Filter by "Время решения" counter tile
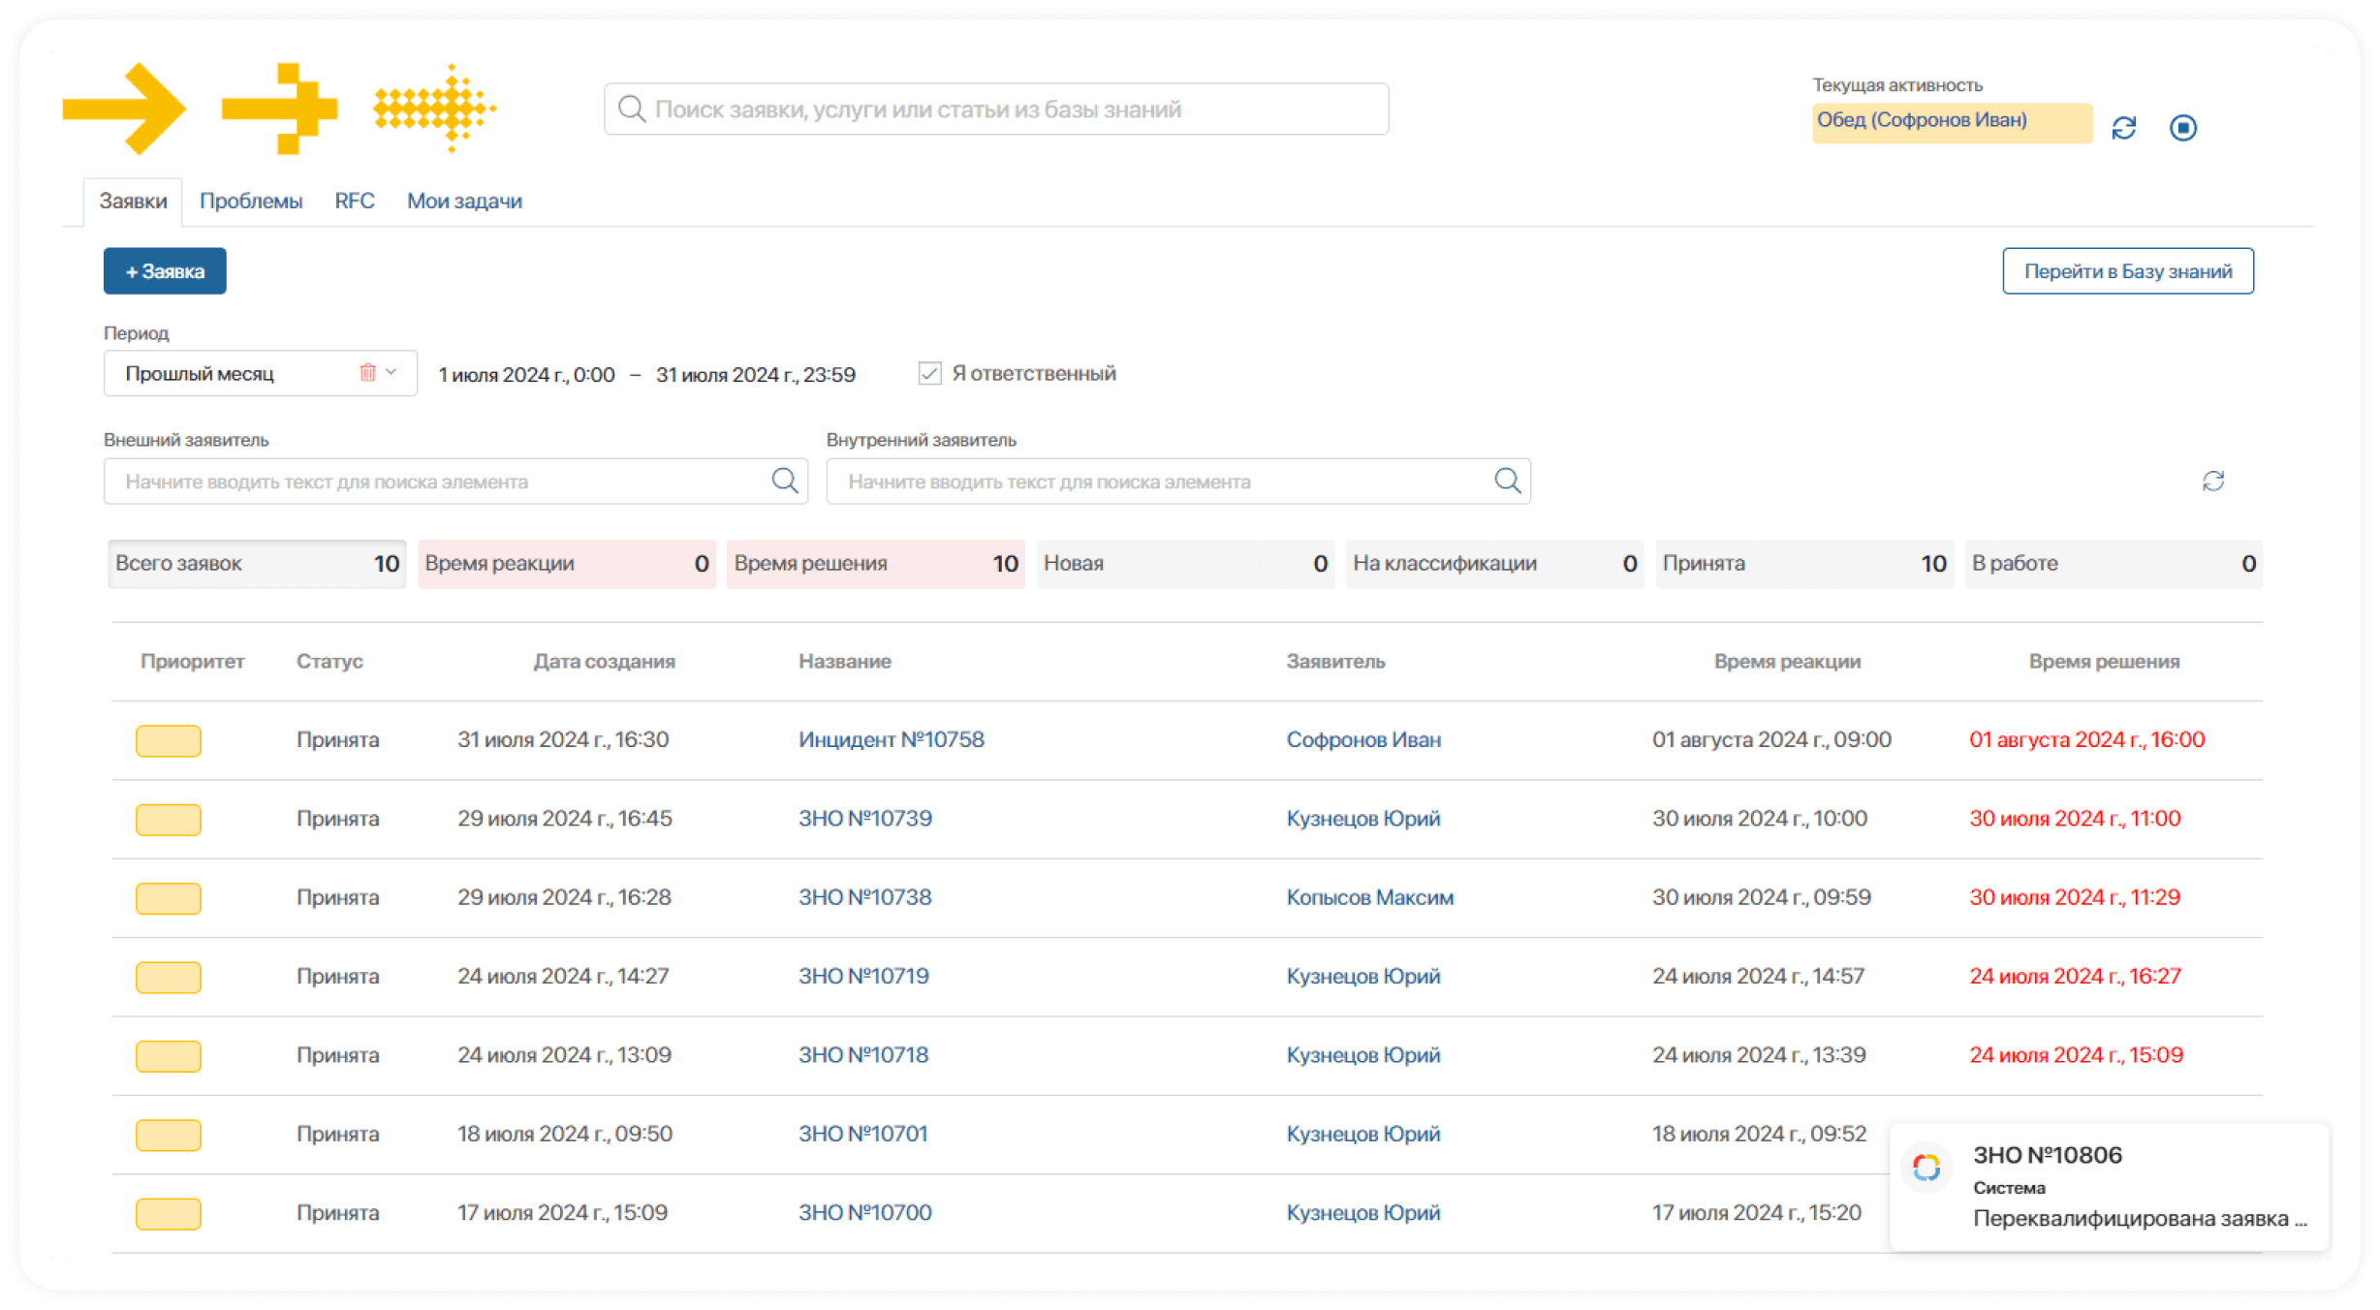Image resolution: width=2380 pixels, height=1310 pixels. [875, 564]
